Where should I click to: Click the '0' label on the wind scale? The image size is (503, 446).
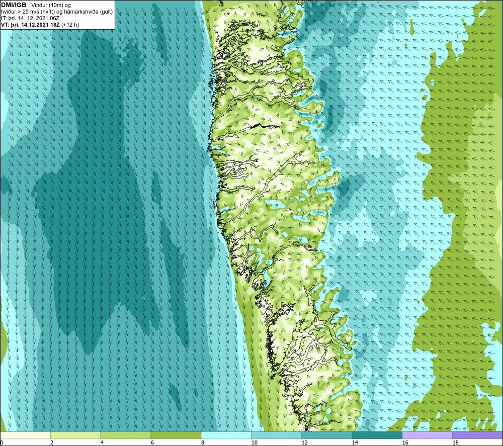point(2,442)
